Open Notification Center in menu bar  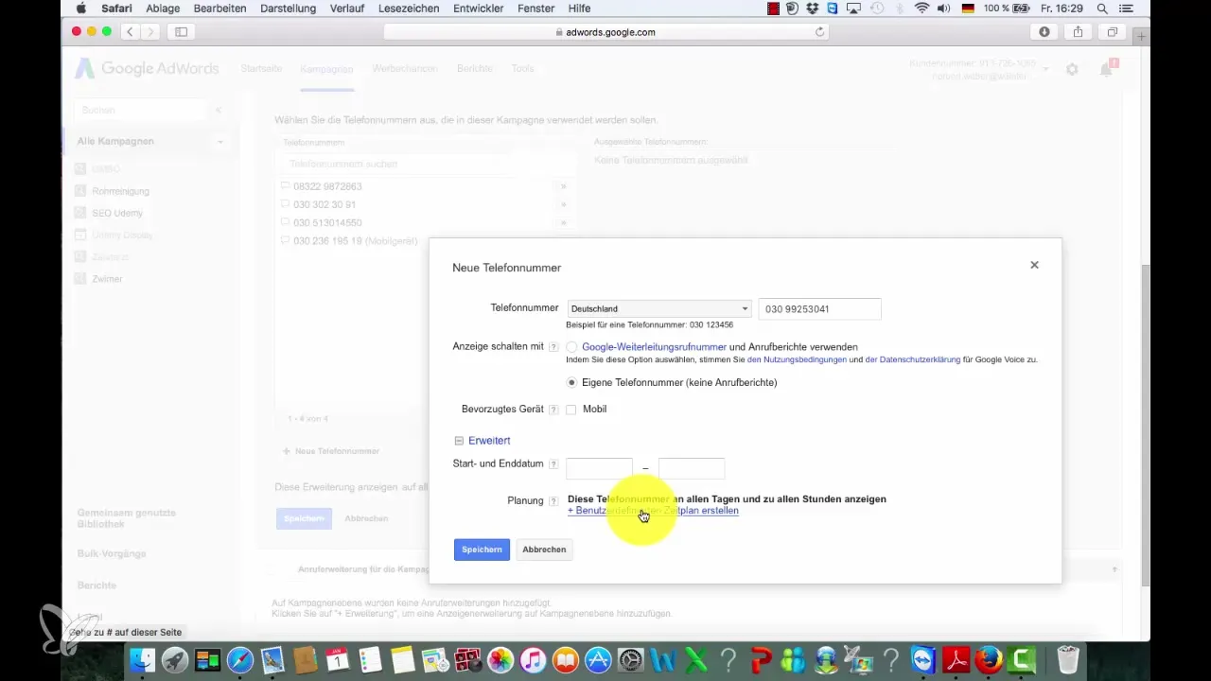pyautogui.click(x=1126, y=9)
